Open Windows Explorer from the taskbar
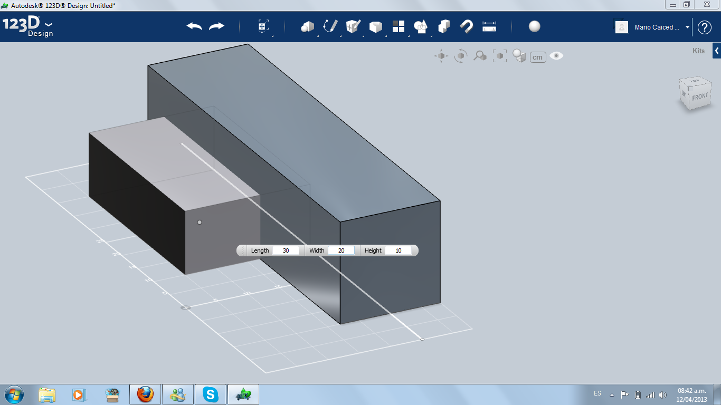Viewport: 721px width, 405px height. click(x=47, y=394)
